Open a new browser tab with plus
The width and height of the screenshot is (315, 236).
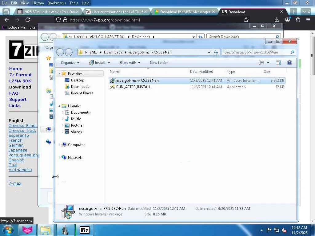click(x=293, y=12)
